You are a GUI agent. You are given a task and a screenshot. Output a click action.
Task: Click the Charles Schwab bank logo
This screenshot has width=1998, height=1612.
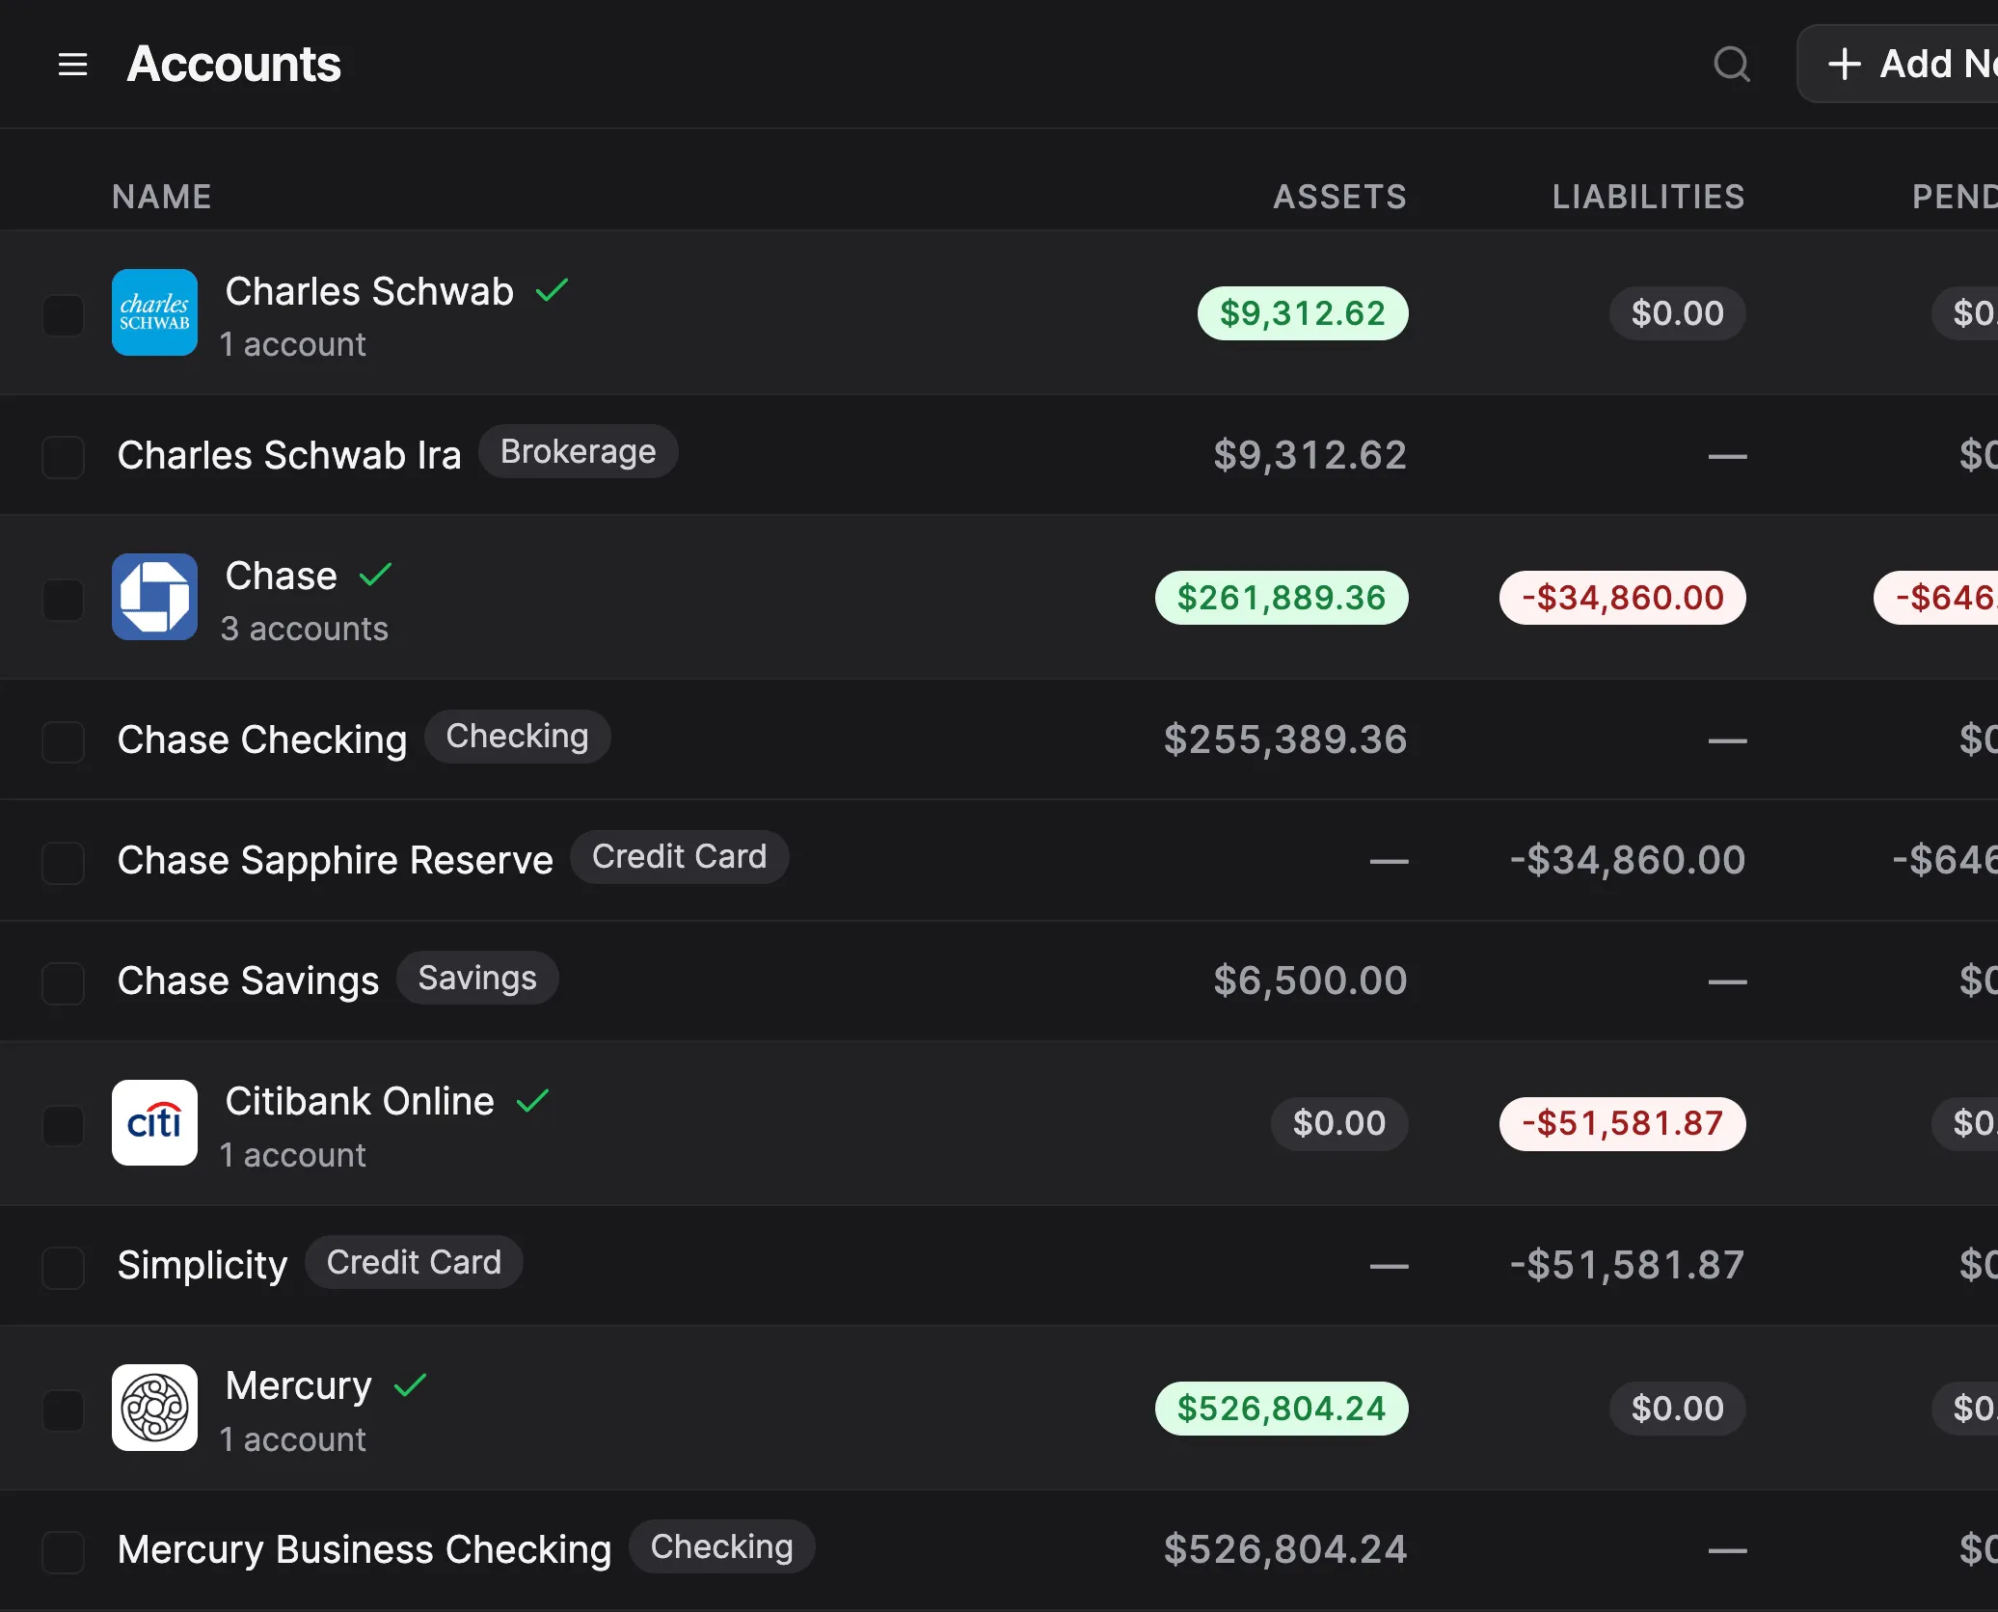pos(154,312)
